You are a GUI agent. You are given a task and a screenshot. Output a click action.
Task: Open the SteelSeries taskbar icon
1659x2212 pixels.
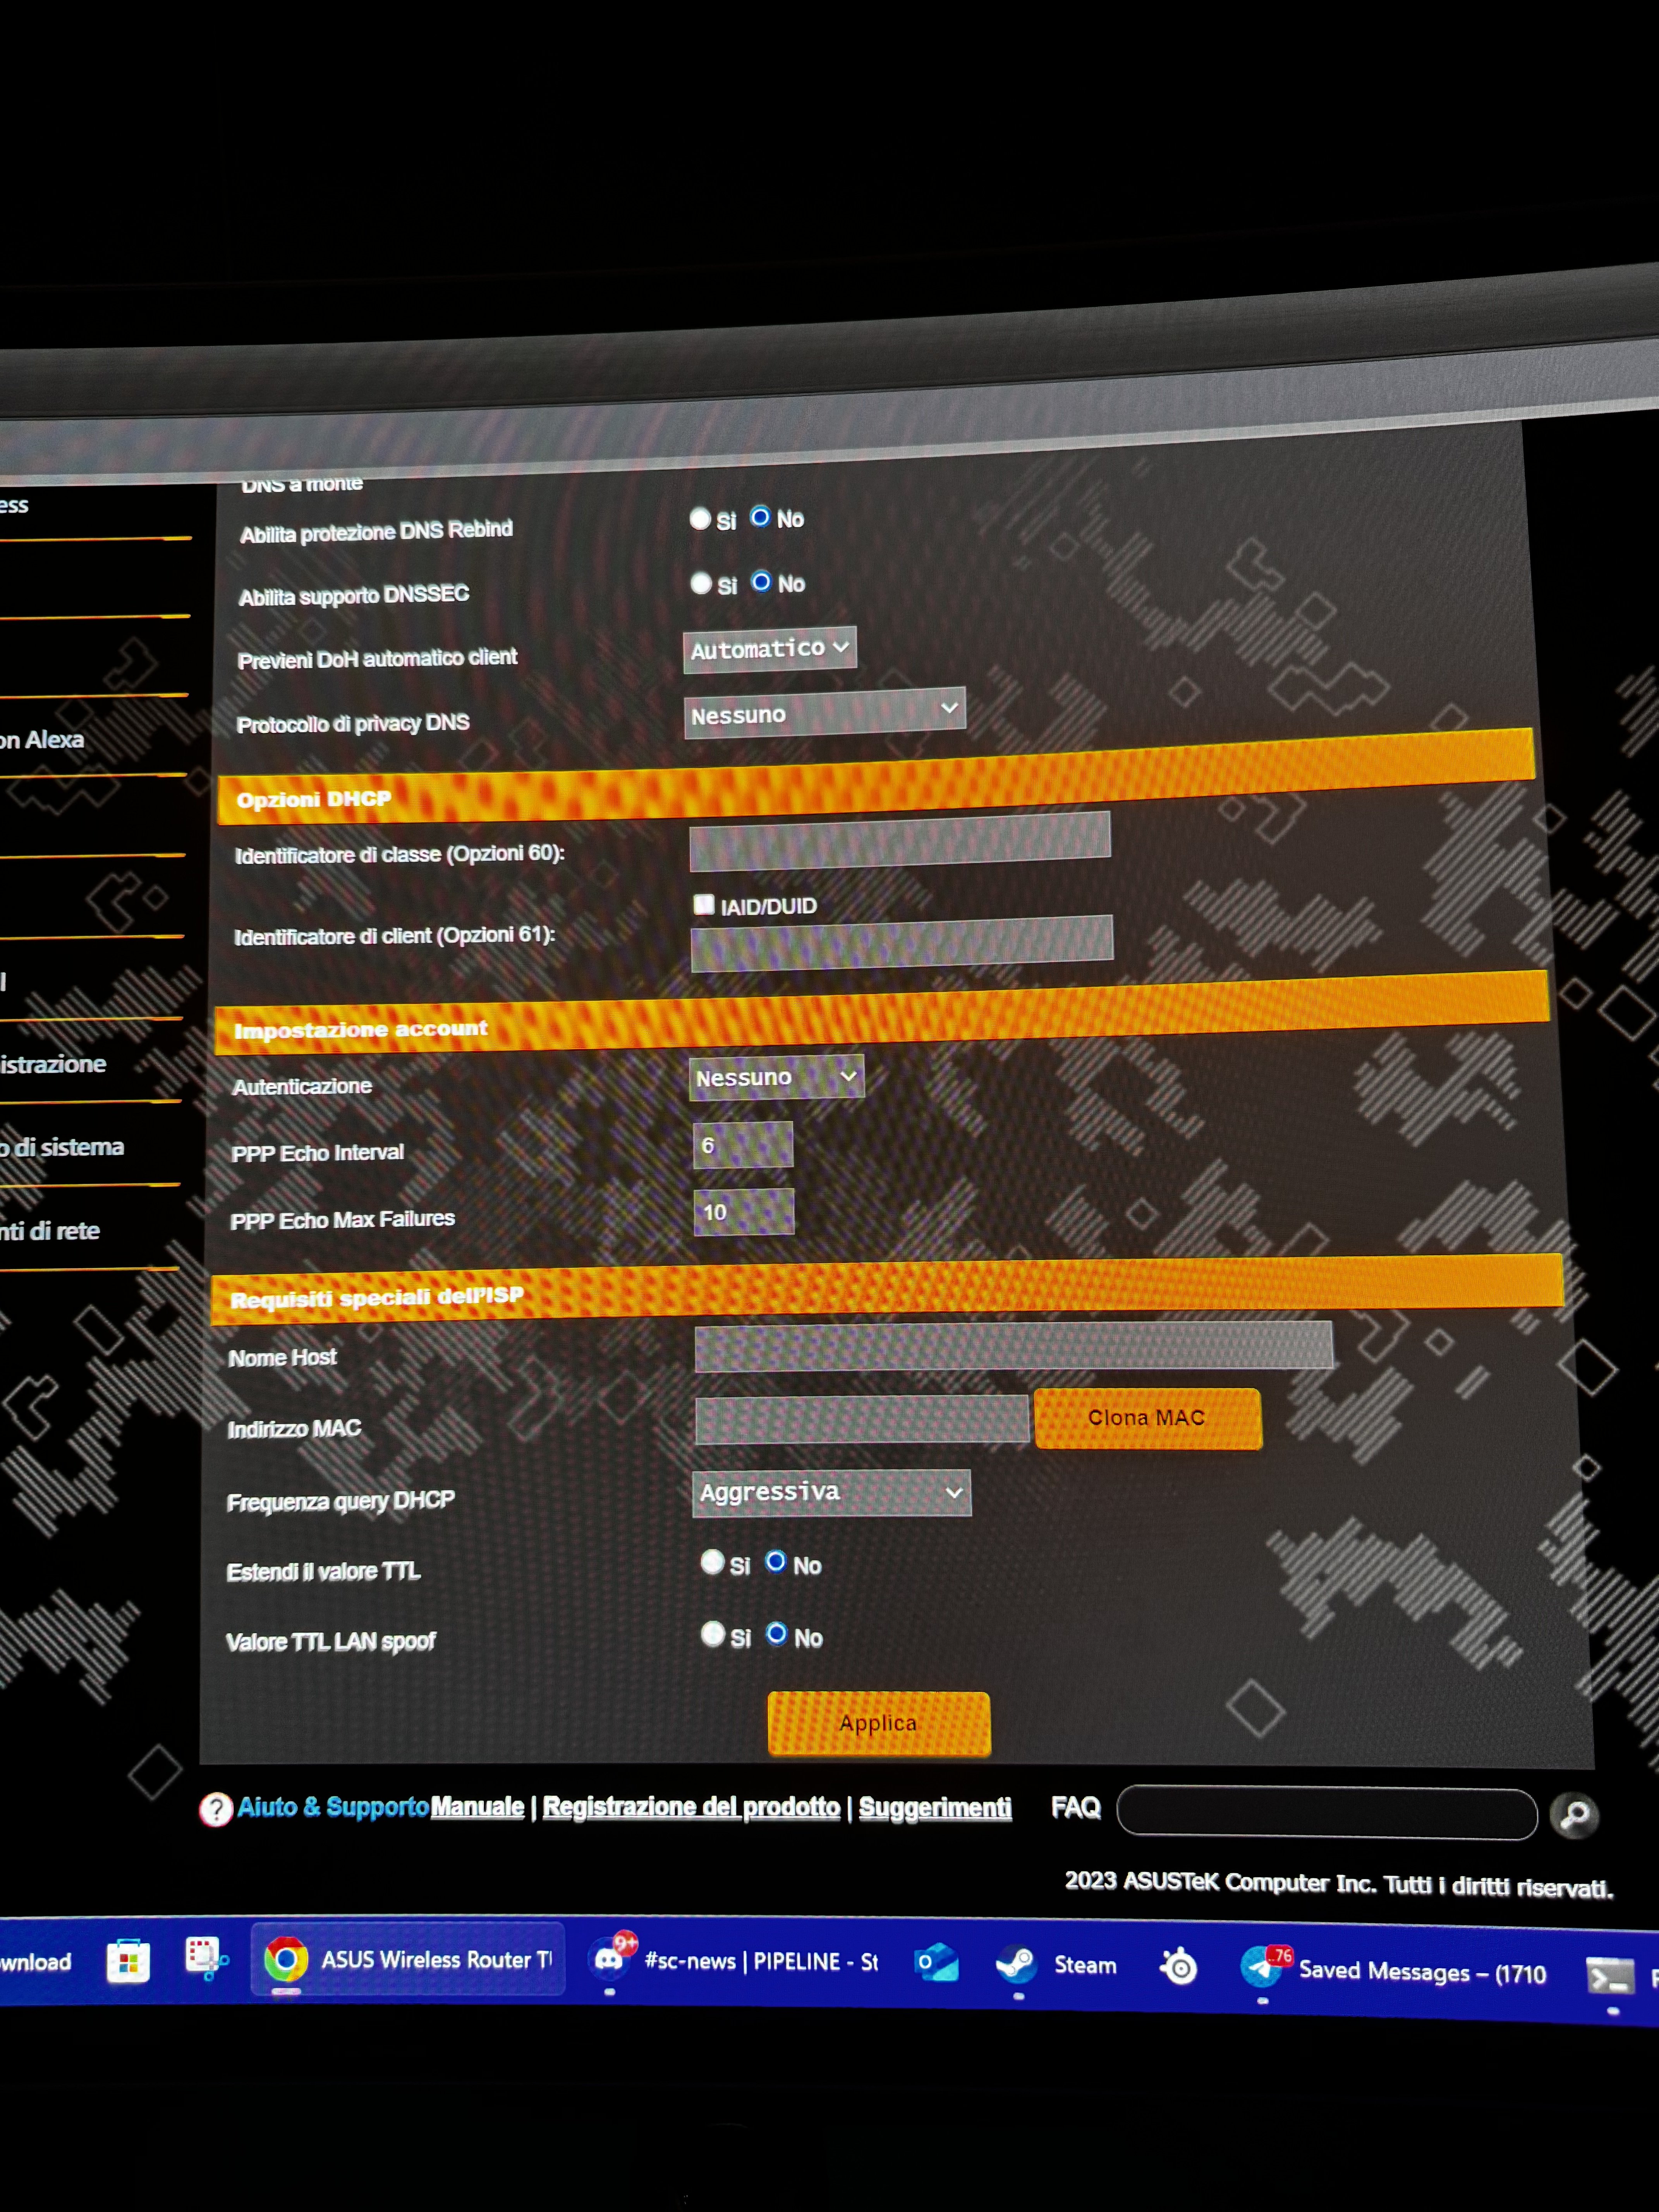pos(1180,1967)
